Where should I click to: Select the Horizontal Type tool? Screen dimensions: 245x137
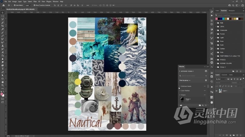2,69
